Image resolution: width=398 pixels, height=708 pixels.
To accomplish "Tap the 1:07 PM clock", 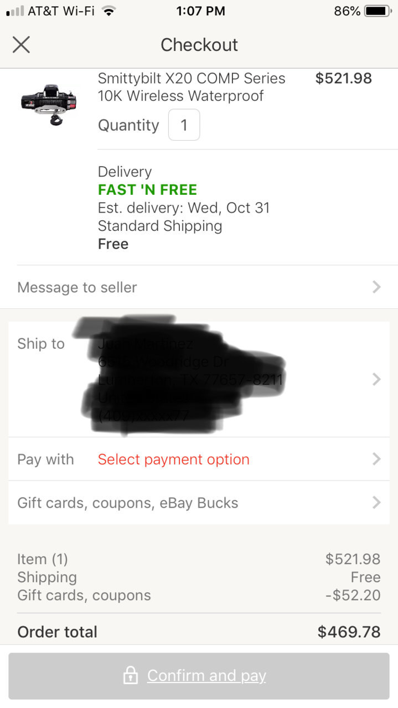I will click(200, 11).
